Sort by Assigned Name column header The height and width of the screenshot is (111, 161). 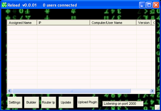pyautogui.click(x=22, y=23)
